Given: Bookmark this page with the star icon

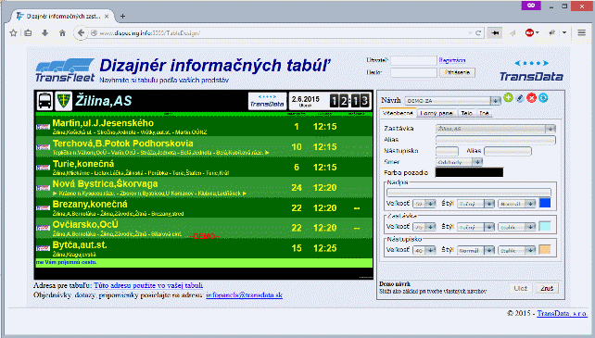Looking at the screenshot, I should [x=13, y=33].
